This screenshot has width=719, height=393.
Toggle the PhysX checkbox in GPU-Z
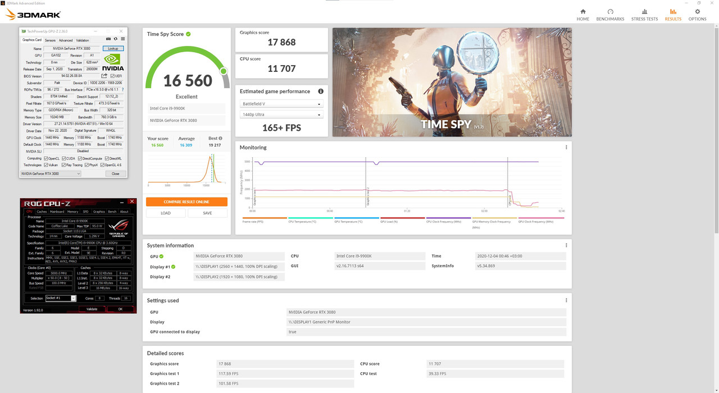(x=85, y=165)
